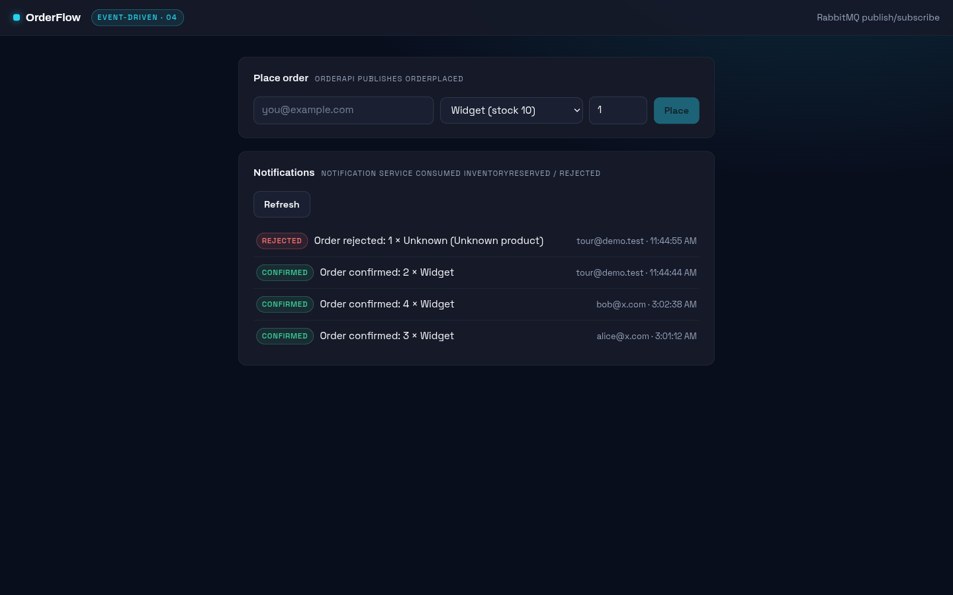Click the RabbitMQ publish/subscribe header text

click(878, 17)
